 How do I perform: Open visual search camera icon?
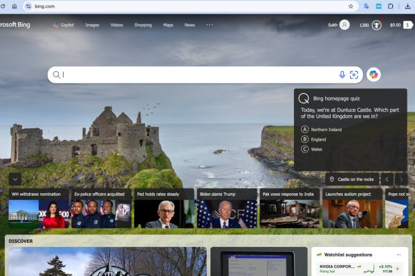coord(354,75)
